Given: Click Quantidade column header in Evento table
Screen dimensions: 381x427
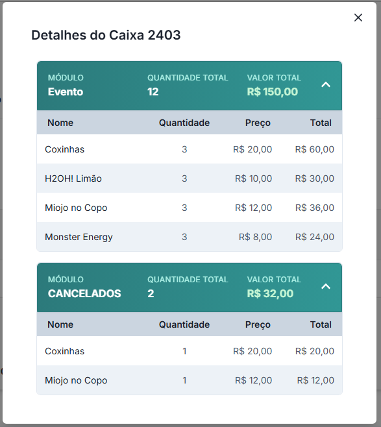Looking at the screenshot, I should tap(184, 123).
